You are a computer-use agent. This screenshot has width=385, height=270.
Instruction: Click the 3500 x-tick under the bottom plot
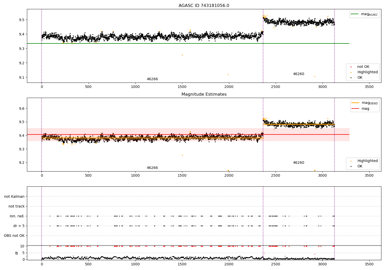[369, 264]
